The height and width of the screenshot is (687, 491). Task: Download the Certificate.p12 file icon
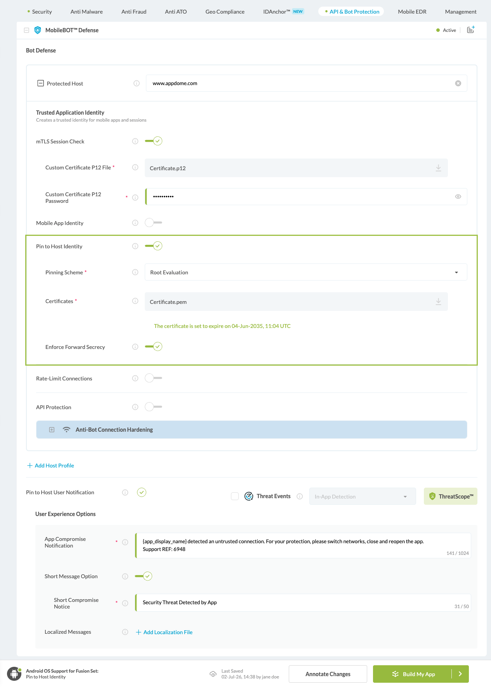pyautogui.click(x=438, y=168)
